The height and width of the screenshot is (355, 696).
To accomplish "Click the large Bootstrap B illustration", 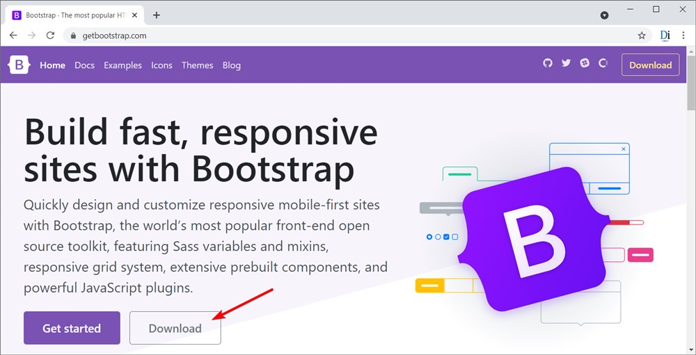I will (535, 239).
